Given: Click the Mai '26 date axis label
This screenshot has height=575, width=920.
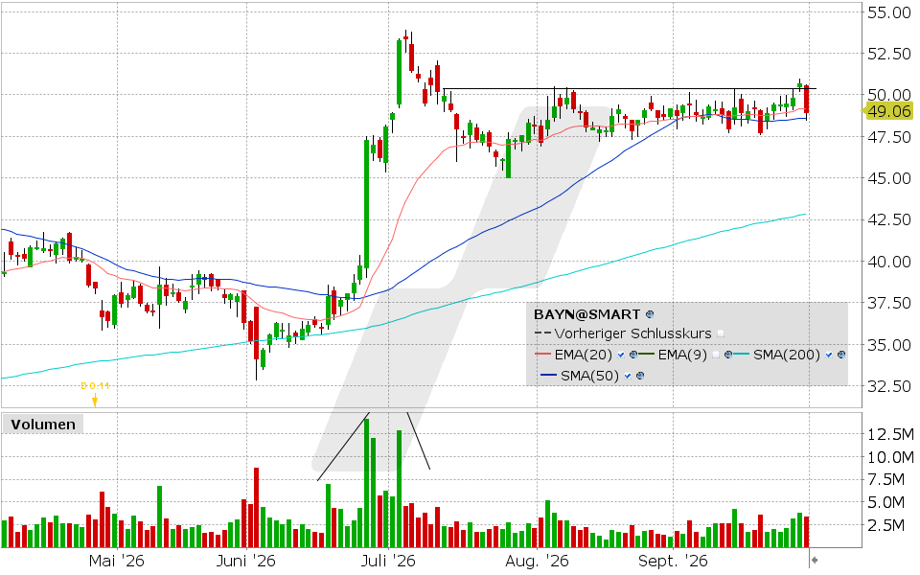Looking at the screenshot, I should 116,561.
